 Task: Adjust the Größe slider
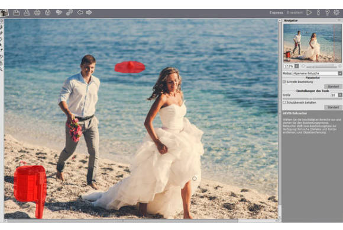coord(312,98)
